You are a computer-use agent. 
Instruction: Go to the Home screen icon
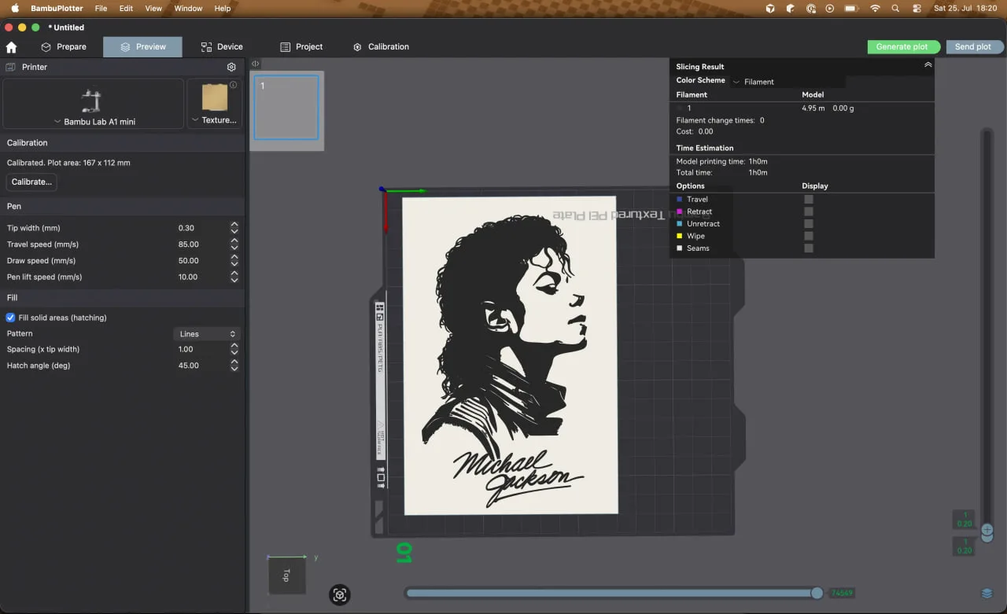pyautogui.click(x=11, y=47)
